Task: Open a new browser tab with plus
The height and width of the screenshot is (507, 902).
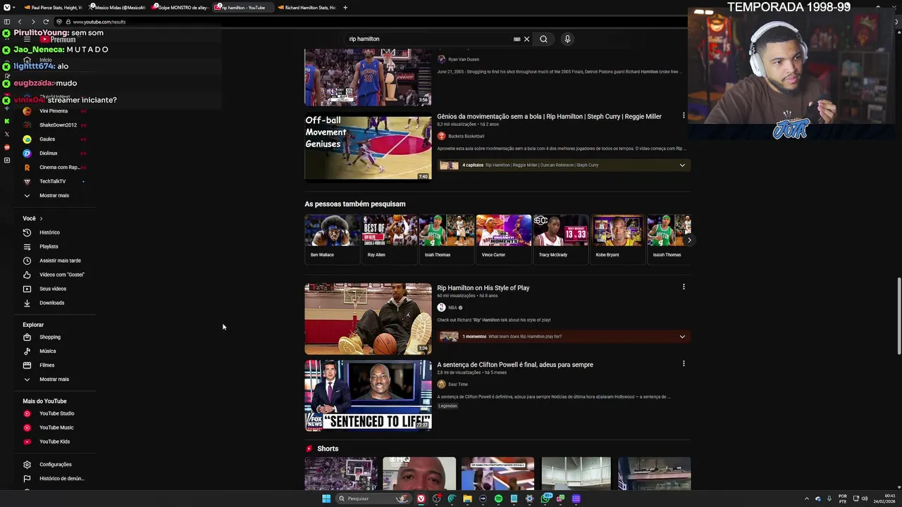Action: [x=345, y=7]
